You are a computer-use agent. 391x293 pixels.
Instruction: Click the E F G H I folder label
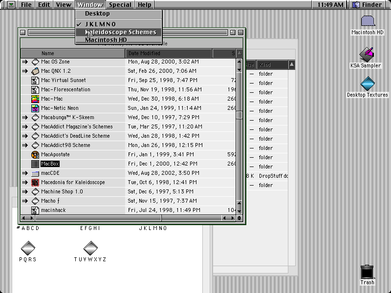pos(90,228)
